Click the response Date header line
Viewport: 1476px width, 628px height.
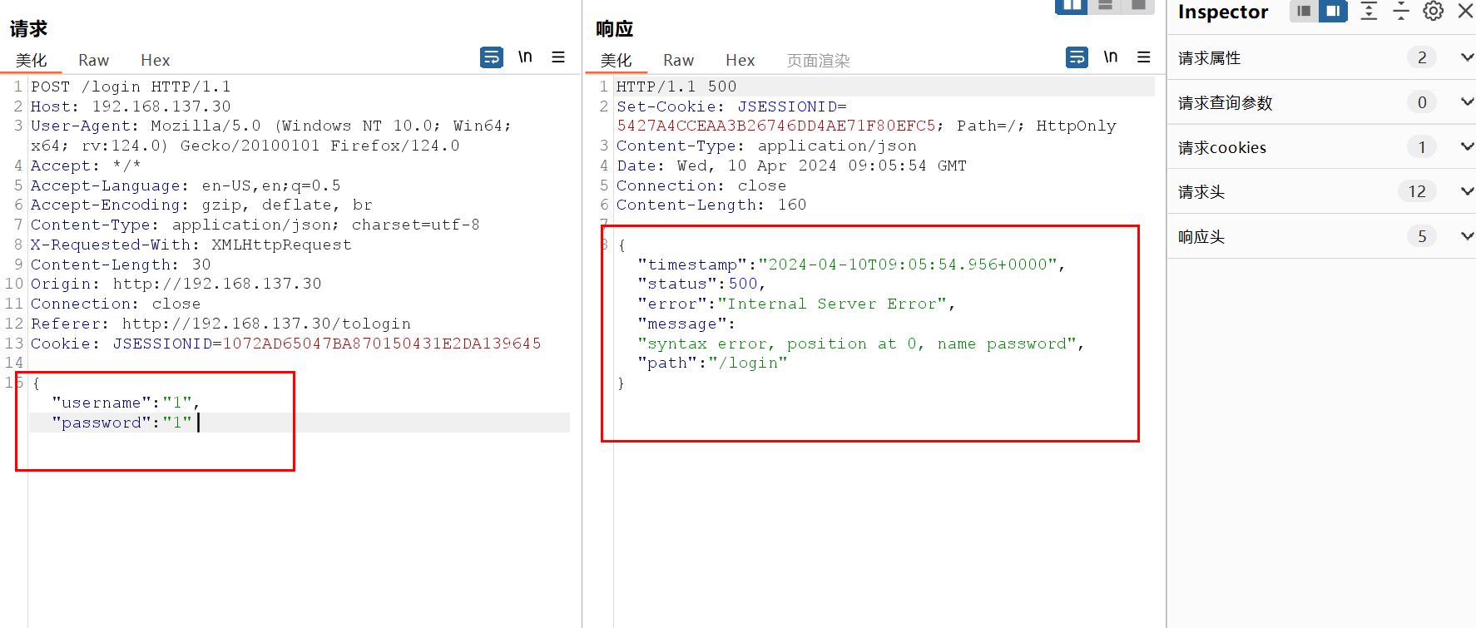(x=791, y=166)
